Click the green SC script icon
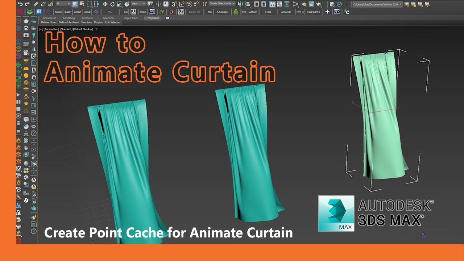This screenshot has width=464, height=261. [x=347, y=12]
